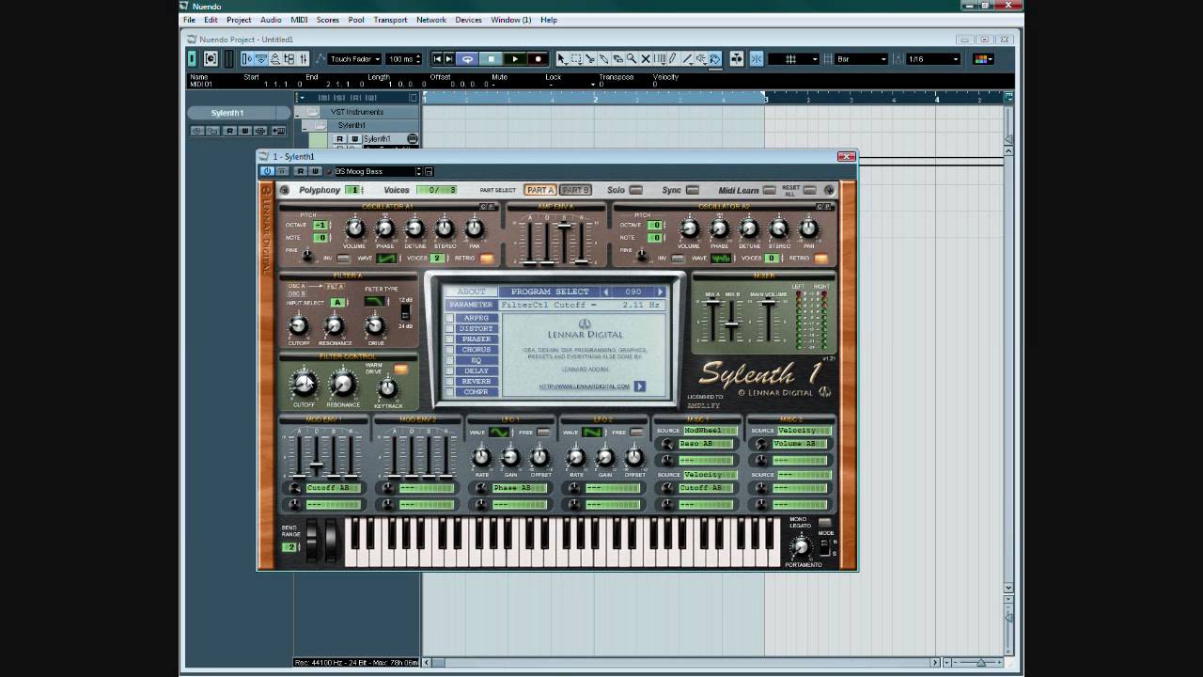Toggle the Cycle loop button
The height and width of the screenshot is (677, 1203).
468,59
